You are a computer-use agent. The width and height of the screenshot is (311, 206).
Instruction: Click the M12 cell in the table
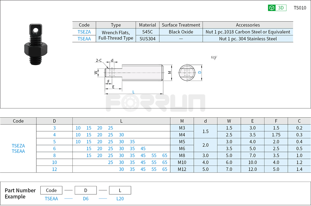click(x=182, y=169)
